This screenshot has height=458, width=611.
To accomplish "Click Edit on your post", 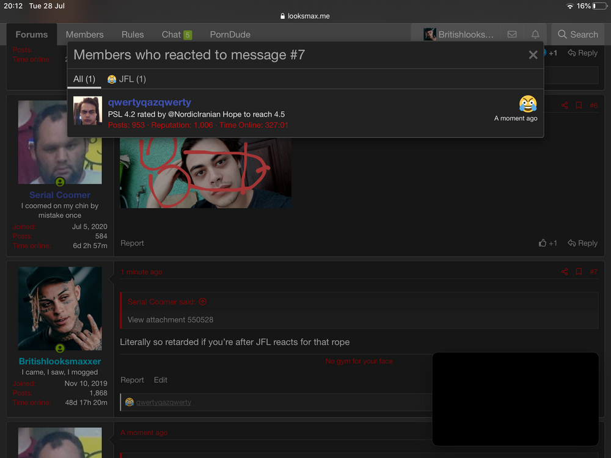I will 161,380.
